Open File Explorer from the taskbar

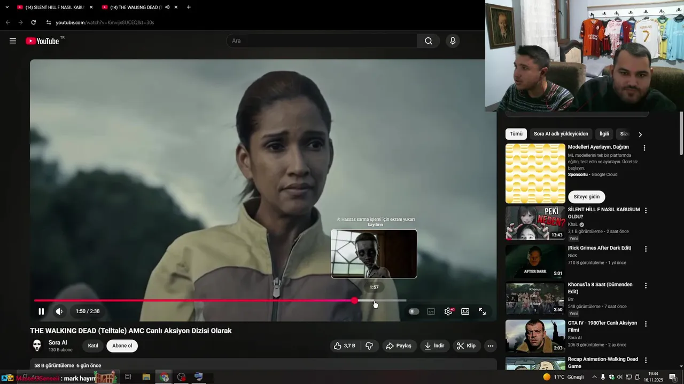click(146, 377)
